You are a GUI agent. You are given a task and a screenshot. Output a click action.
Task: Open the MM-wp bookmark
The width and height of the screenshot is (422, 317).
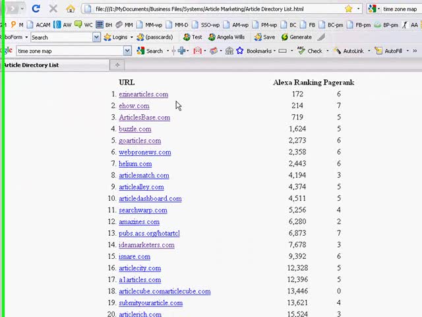click(x=150, y=25)
